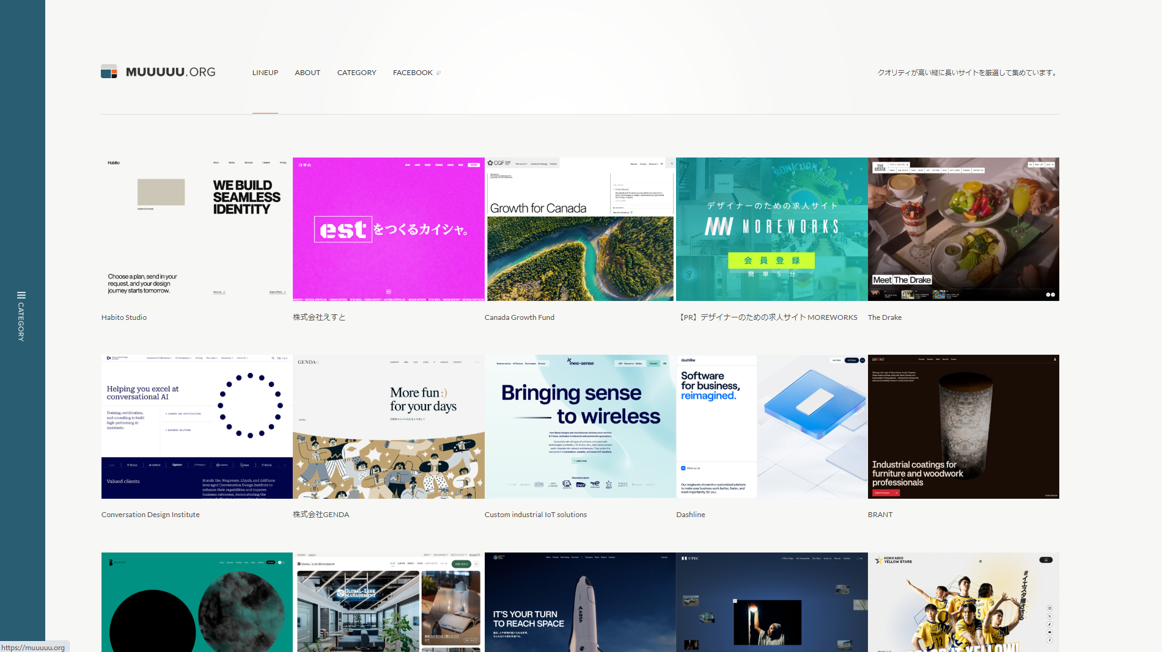1162x652 pixels.
Task: Go to the ABOUT page
Action: [307, 73]
